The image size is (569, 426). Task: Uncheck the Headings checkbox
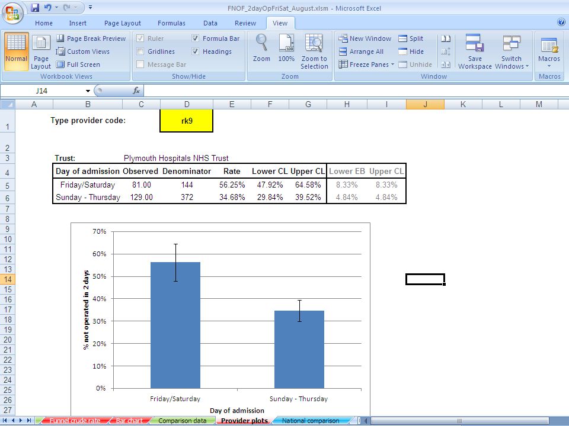pyautogui.click(x=195, y=51)
